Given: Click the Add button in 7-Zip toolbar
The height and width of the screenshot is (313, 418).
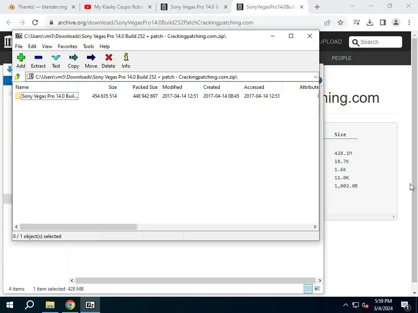Looking at the screenshot, I should pos(21,61).
